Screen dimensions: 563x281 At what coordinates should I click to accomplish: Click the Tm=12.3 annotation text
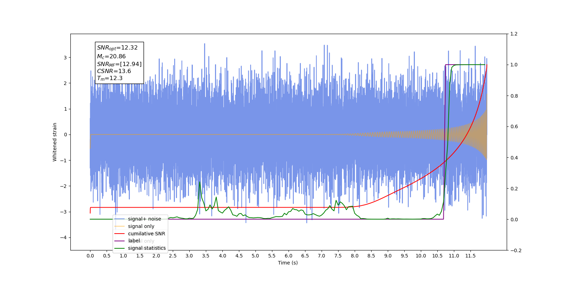point(110,78)
